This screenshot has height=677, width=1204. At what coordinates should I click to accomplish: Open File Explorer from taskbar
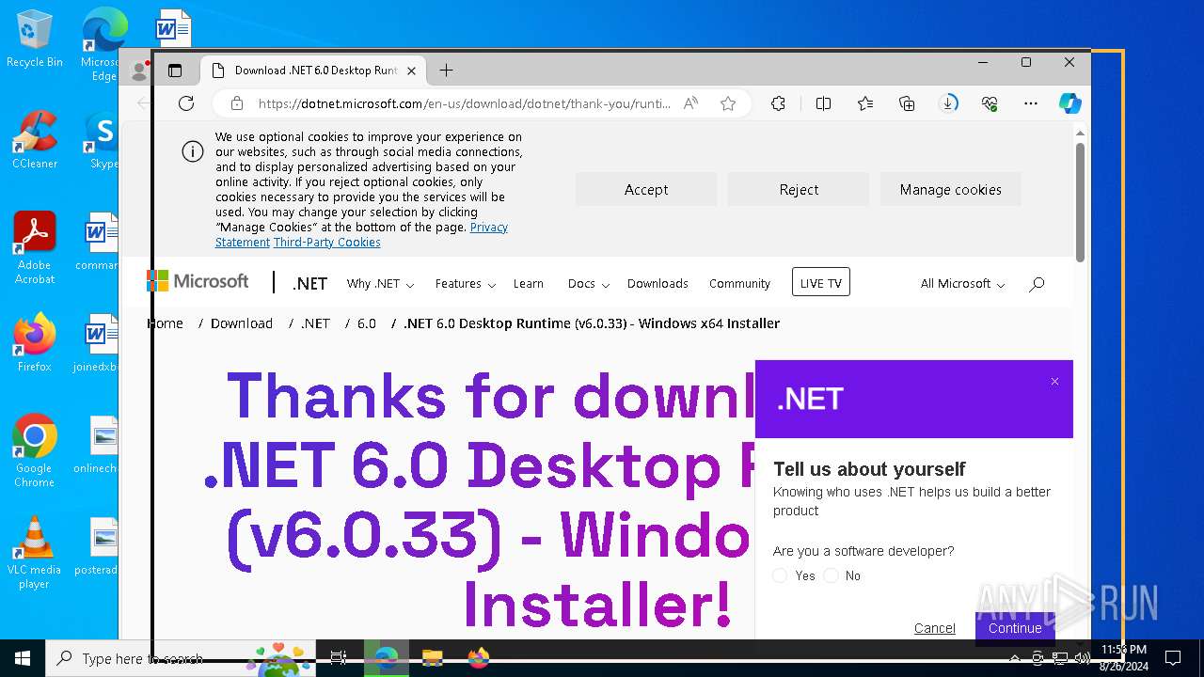432,658
